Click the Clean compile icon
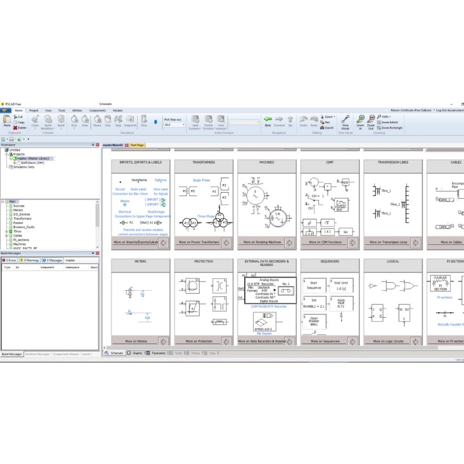The width and height of the screenshot is (464, 464). tap(35, 119)
